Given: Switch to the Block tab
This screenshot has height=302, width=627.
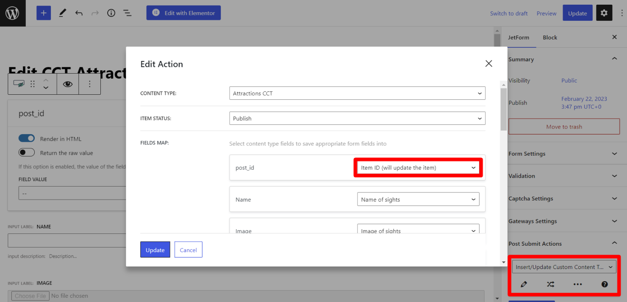Looking at the screenshot, I should tap(549, 38).
